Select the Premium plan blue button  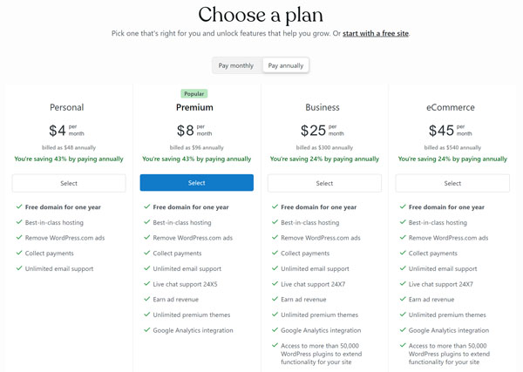[x=196, y=183]
